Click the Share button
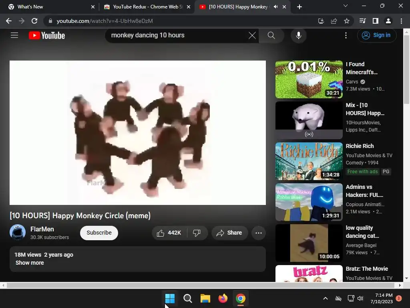The image size is (410, 308). [x=229, y=233]
